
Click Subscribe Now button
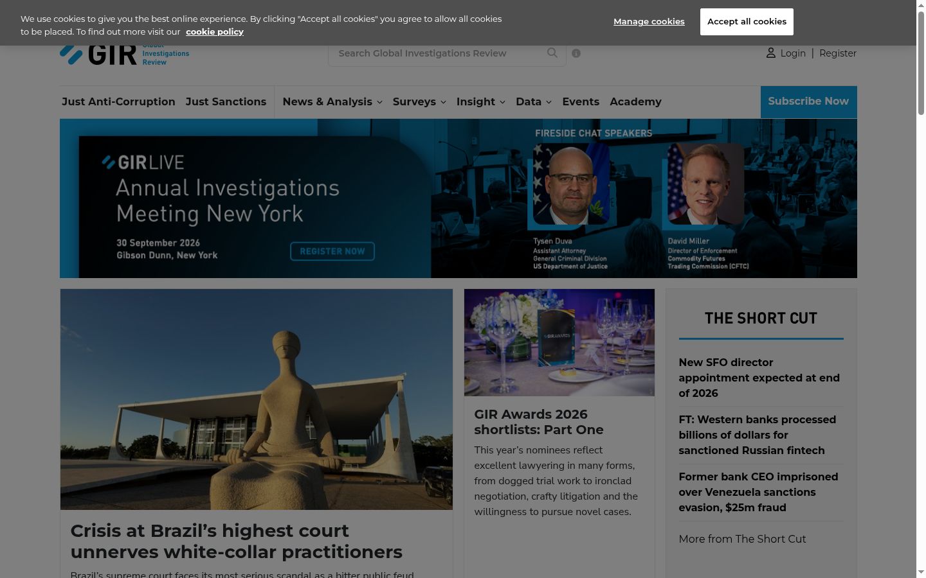808,101
